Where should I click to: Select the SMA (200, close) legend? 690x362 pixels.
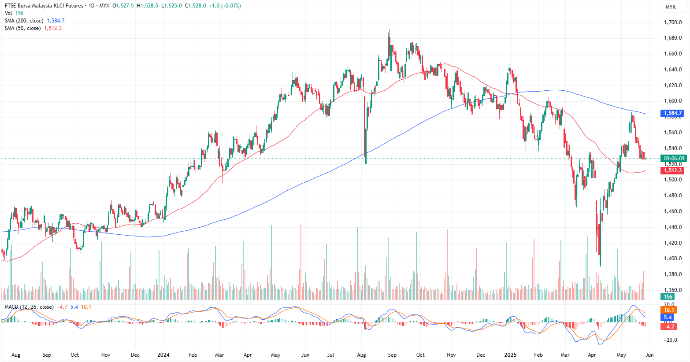pos(24,21)
